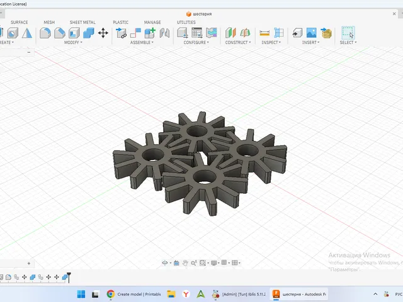Click the шестерня document tab title
This screenshot has height=302, width=403.
[202, 14]
